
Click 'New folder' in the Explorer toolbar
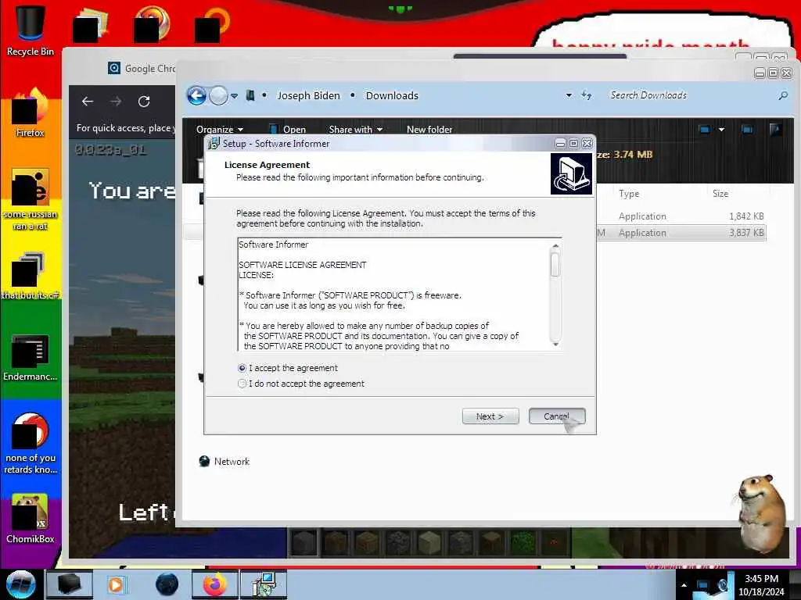[x=429, y=130]
